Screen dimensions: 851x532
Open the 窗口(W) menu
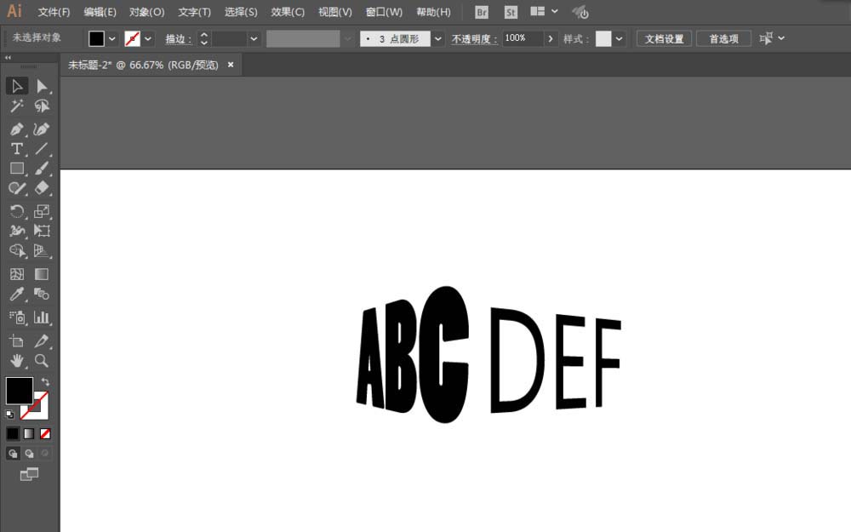click(385, 12)
